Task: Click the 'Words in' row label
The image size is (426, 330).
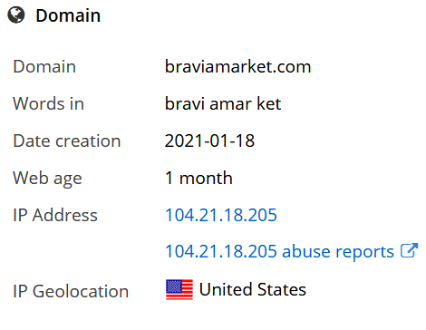Action: click(x=48, y=103)
